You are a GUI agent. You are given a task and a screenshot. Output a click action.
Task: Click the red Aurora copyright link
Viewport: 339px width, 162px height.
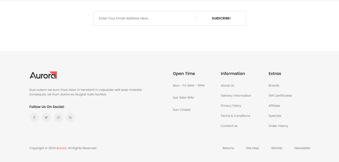[x=61, y=148]
